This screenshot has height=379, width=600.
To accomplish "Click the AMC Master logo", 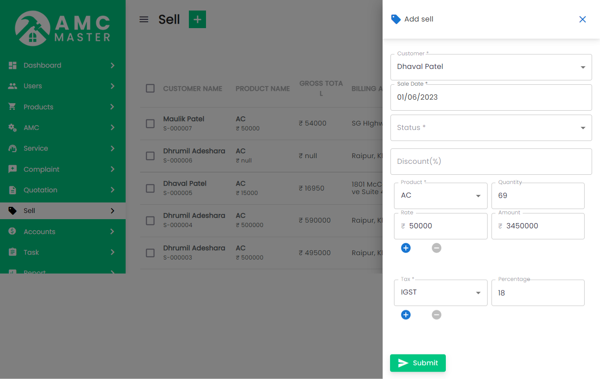I will [63, 29].
